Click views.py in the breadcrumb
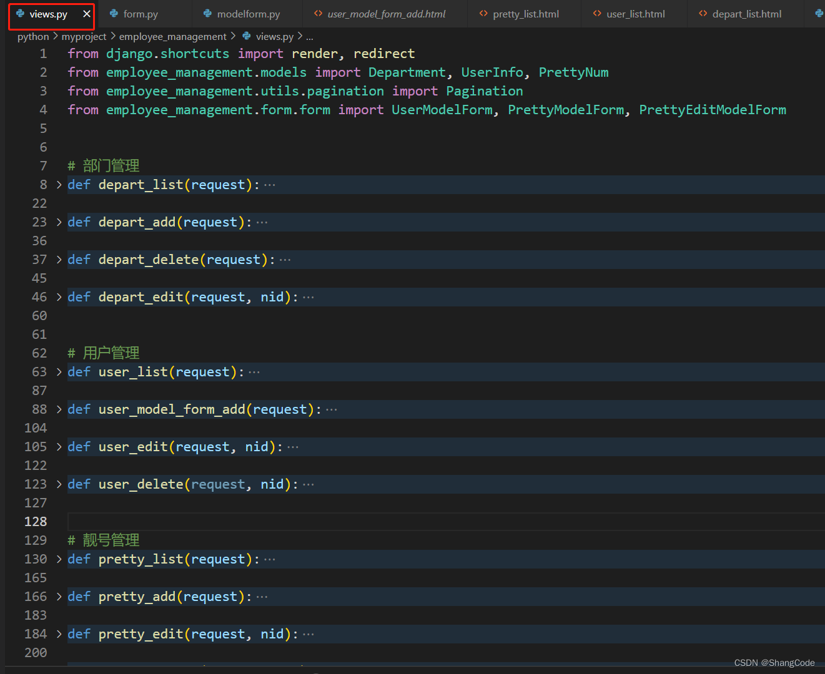 [x=275, y=37]
